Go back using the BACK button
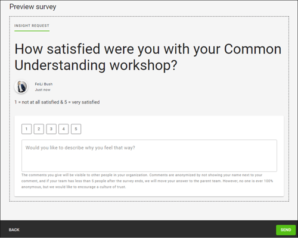The height and width of the screenshot is (238, 298). pos(14,230)
